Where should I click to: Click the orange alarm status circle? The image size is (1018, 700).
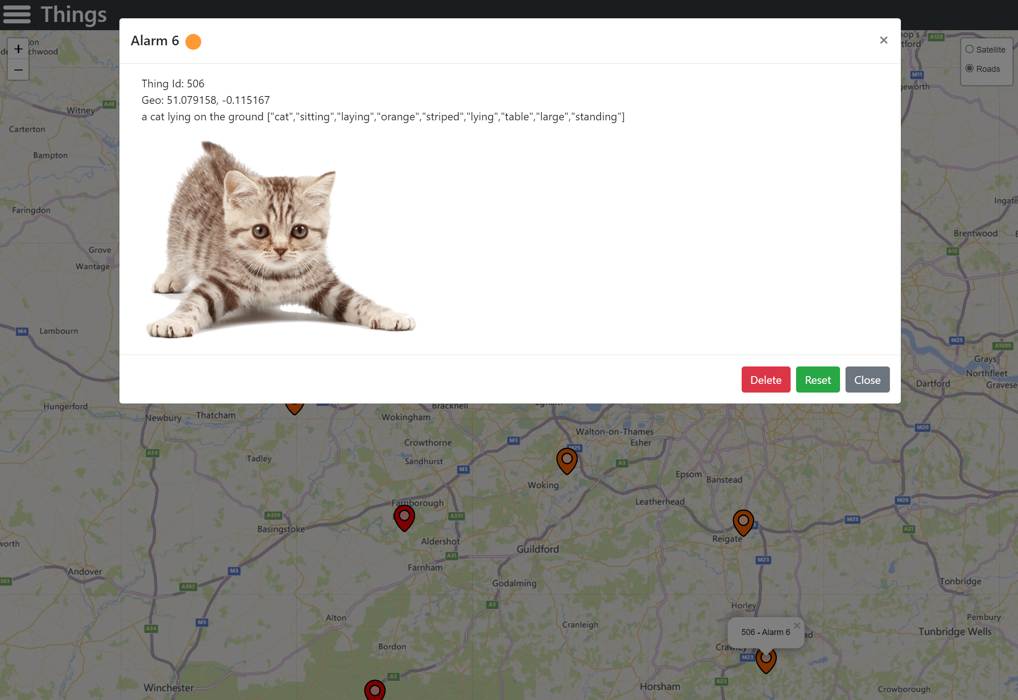(x=193, y=42)
